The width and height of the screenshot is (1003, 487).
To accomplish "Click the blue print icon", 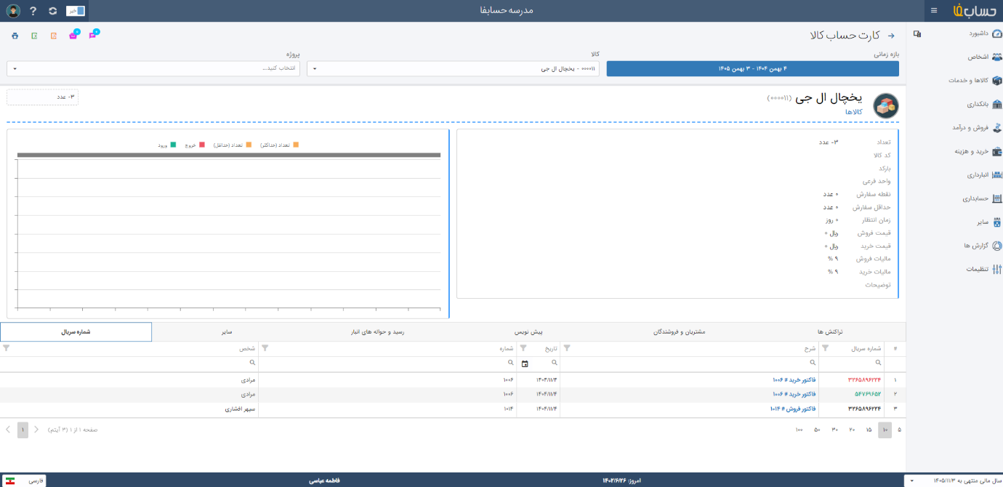I will (15, 35).
